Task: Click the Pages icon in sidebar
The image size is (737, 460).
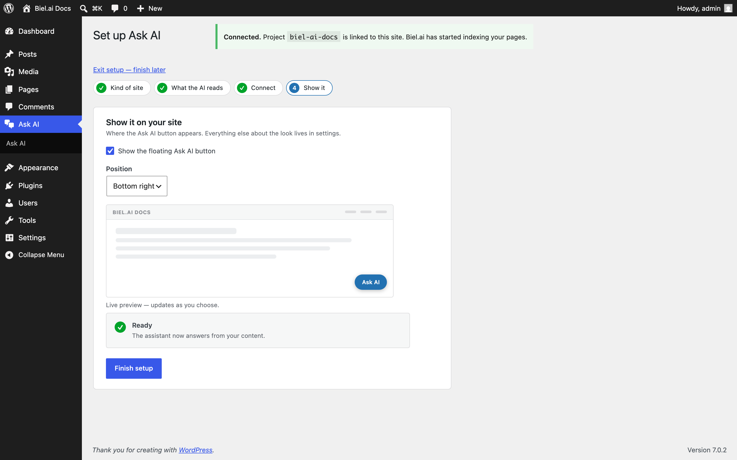Action: (9, 89)
